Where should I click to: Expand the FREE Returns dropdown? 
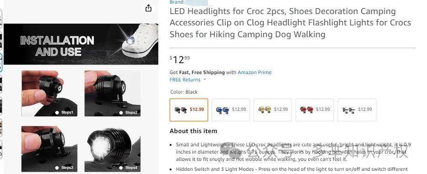pyautogui.click(x=188, y=80)
